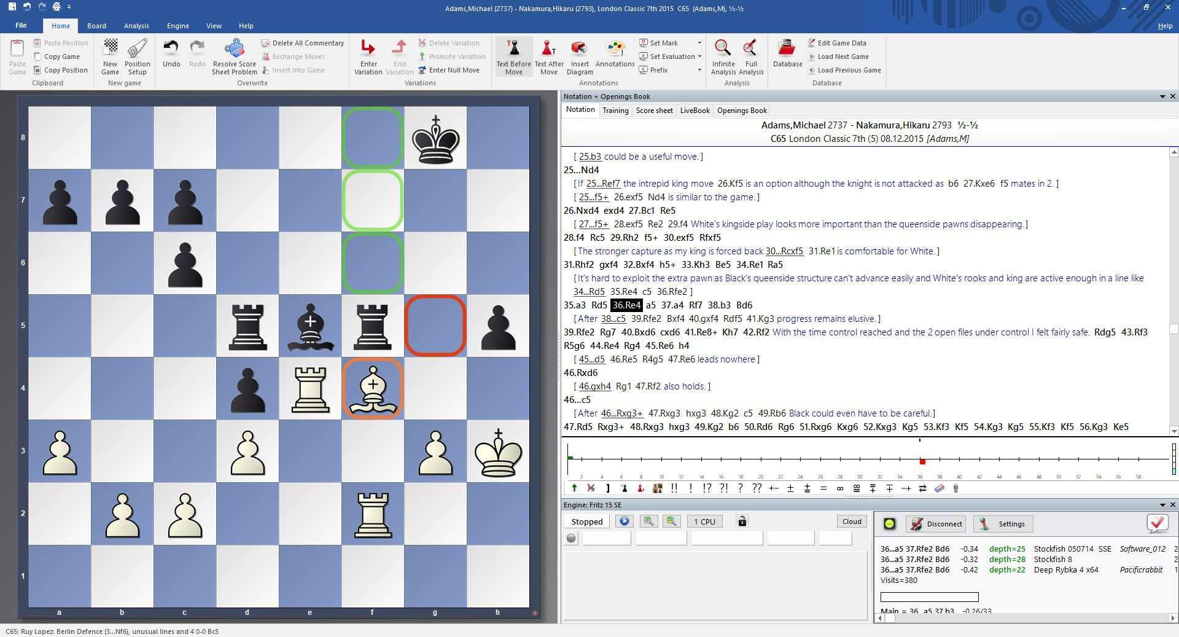Open Infinite Analysis
This screenshot has height=637, width=1179.
(x=723, y=55)
